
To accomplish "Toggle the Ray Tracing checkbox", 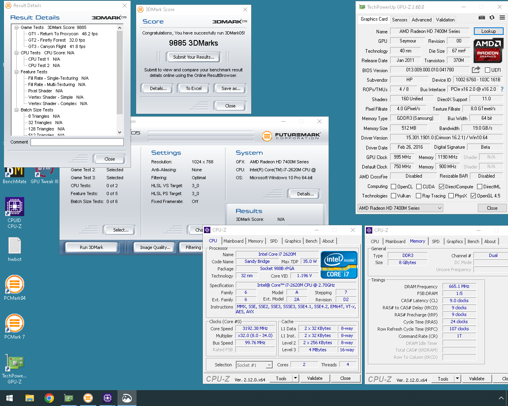I will tap(418, 196).
